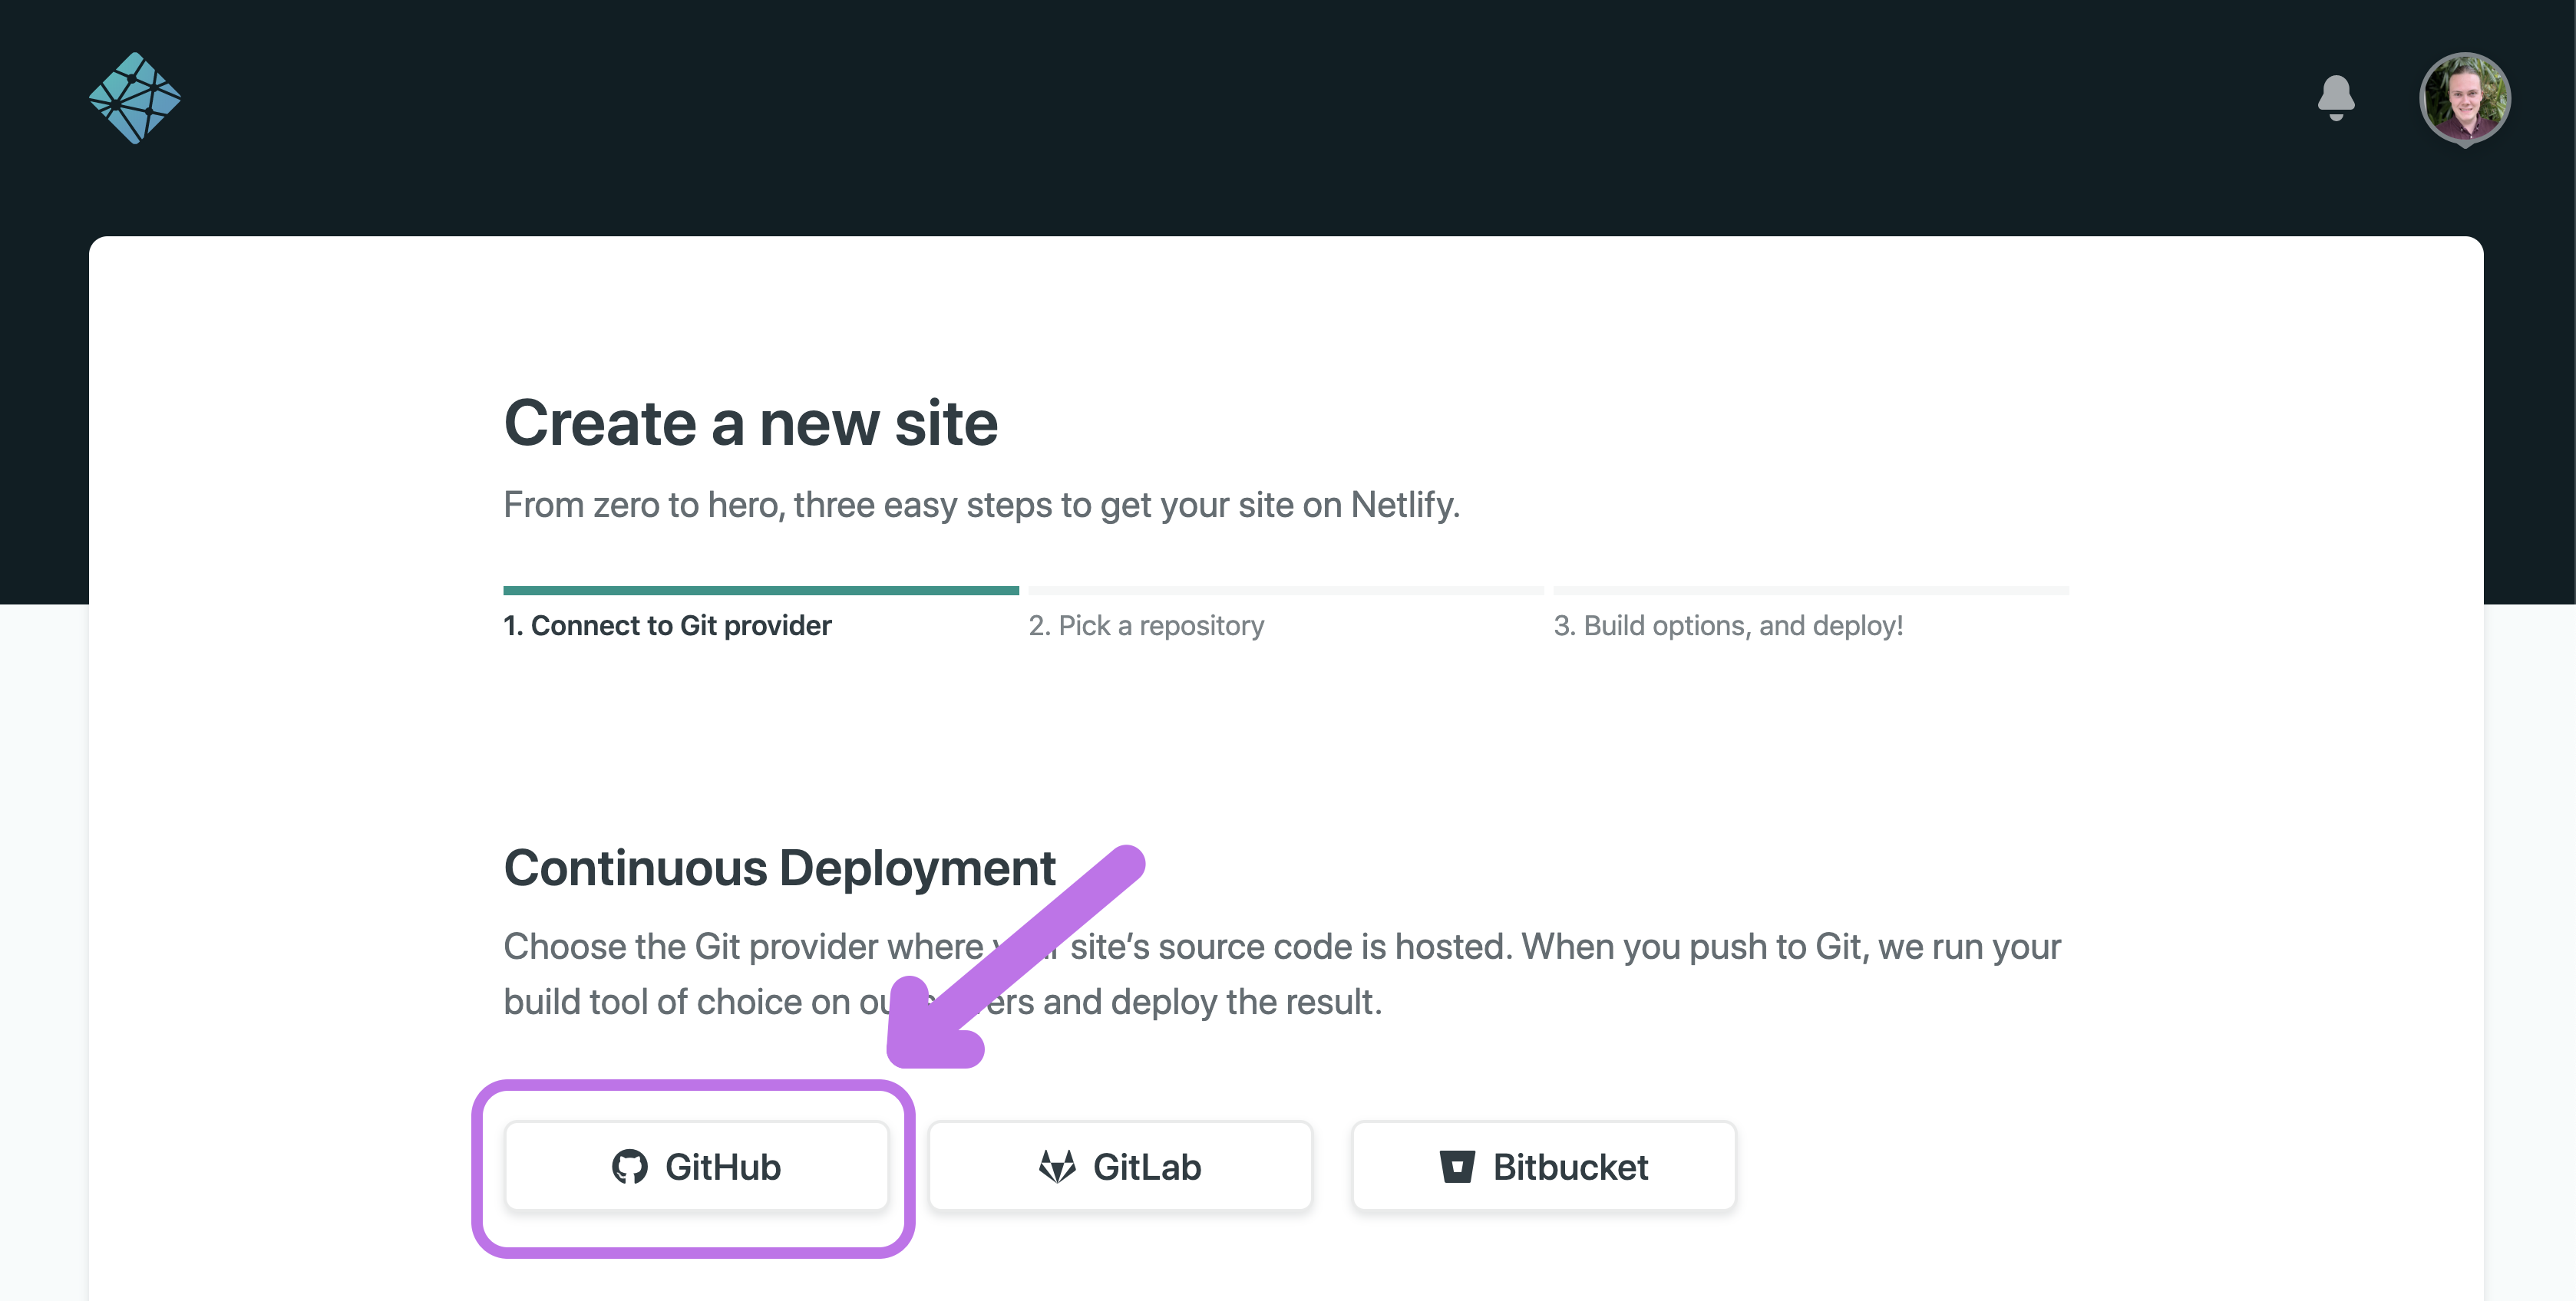The image size is (2576, 1301).
Task: Connect with the Bitbucket button
Action: (1544, 1166)
